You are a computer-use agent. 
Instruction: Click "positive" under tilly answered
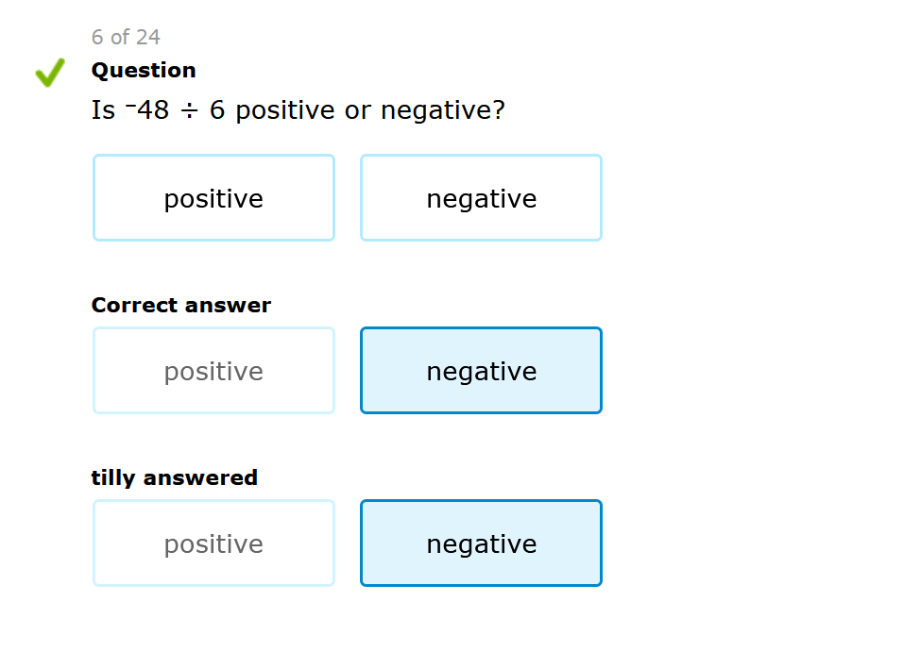(213, 543)
